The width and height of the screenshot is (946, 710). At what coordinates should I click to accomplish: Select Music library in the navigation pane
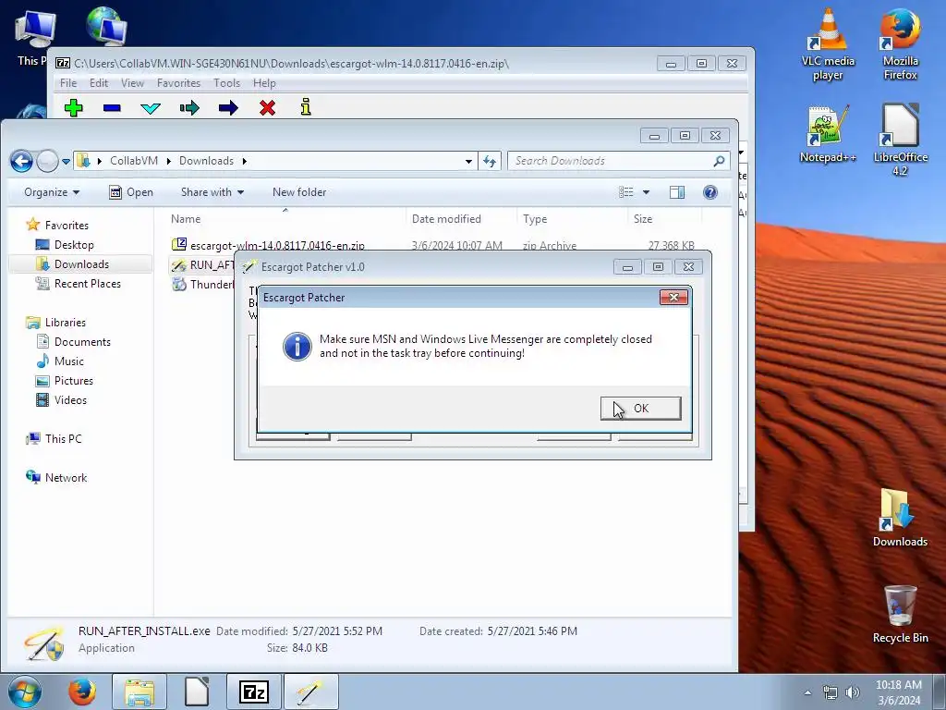point(68,361)
